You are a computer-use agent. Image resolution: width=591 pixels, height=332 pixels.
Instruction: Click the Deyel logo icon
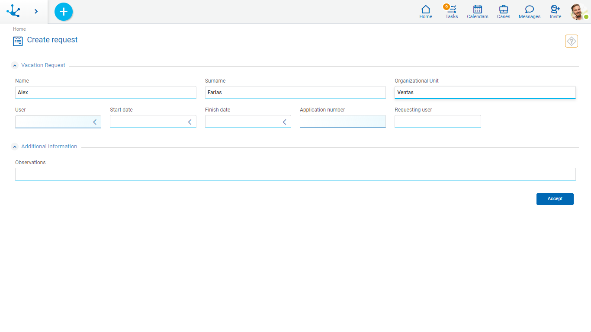(13, 11)
